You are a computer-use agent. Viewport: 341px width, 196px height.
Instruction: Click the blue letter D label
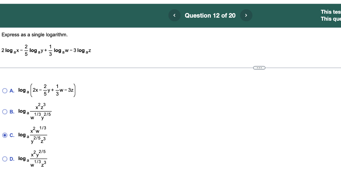[11, 158]
